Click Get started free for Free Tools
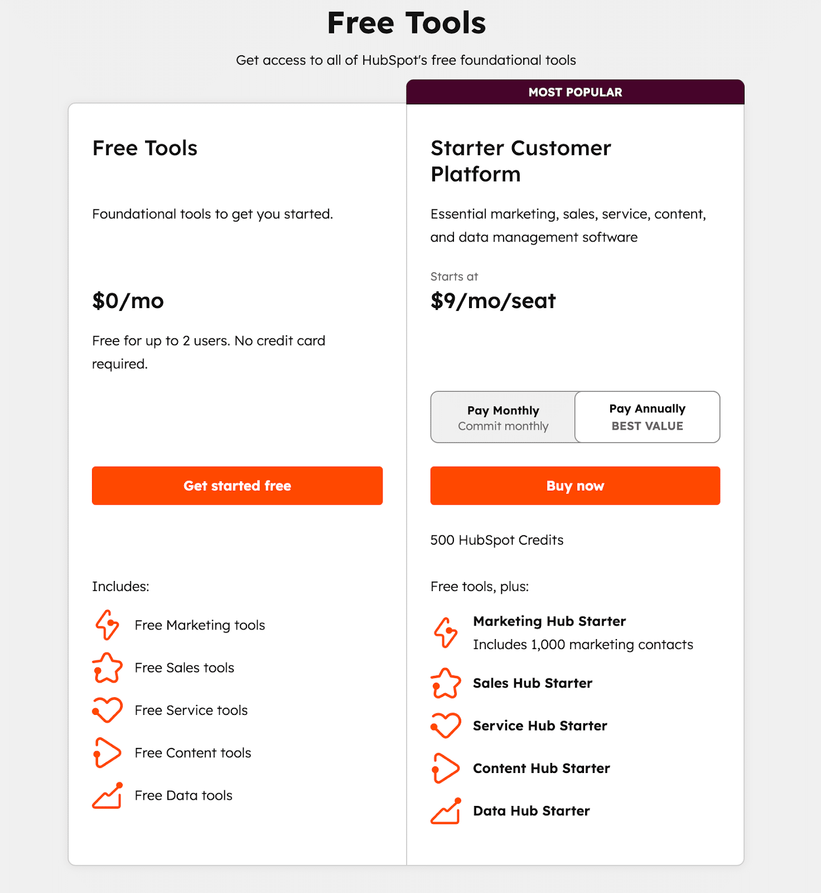 (x=236, y=486)
